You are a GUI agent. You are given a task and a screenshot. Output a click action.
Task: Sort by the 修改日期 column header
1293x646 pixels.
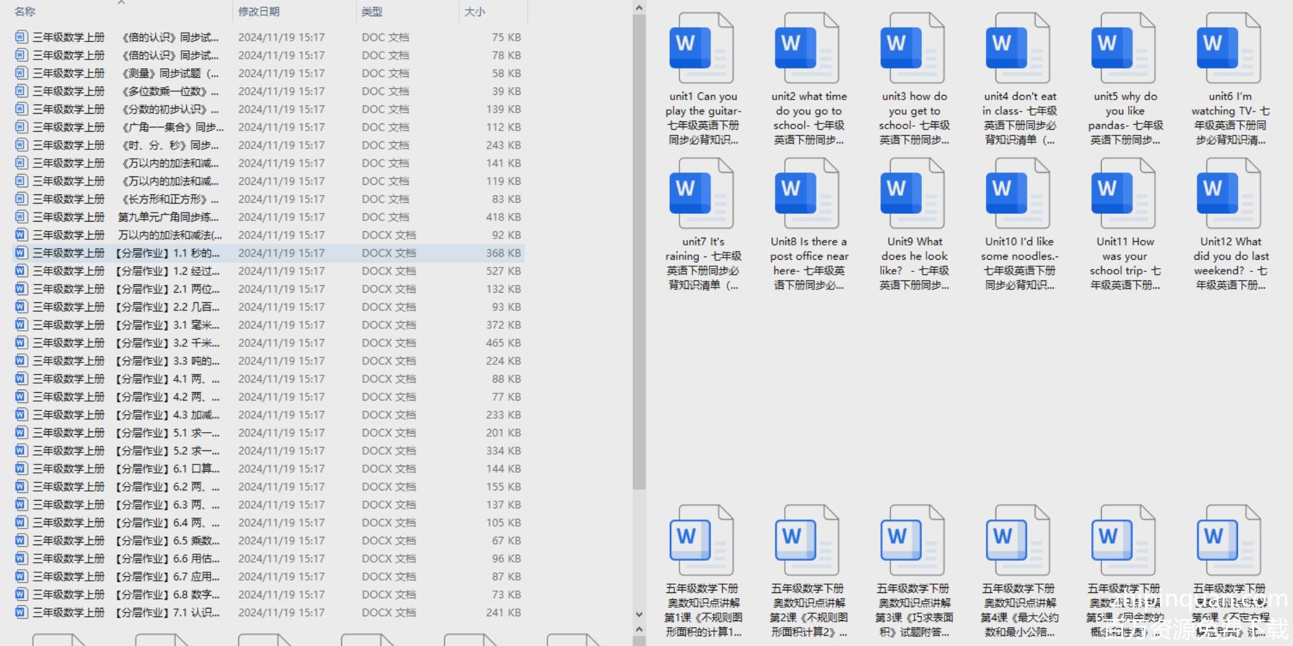[x=259, y=12]
